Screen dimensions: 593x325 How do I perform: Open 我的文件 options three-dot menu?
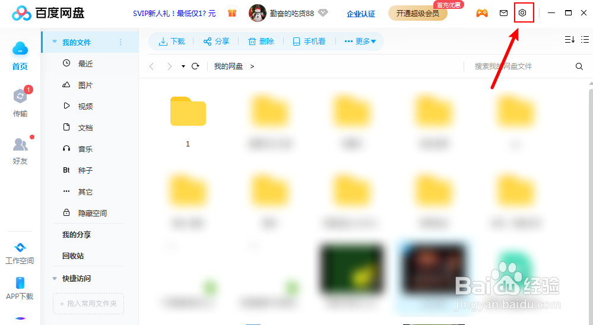pyautogui.click(x=120, y=42)
